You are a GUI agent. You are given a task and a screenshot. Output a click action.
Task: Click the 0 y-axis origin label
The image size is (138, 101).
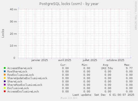[x=14, y=58]
